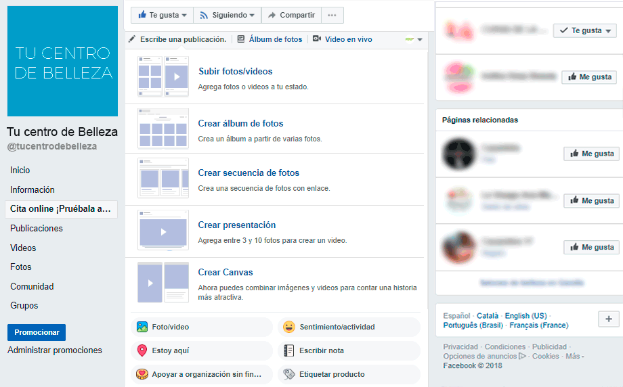
Task: Click the Etiquetar producto option
Action: coord(349,374)
